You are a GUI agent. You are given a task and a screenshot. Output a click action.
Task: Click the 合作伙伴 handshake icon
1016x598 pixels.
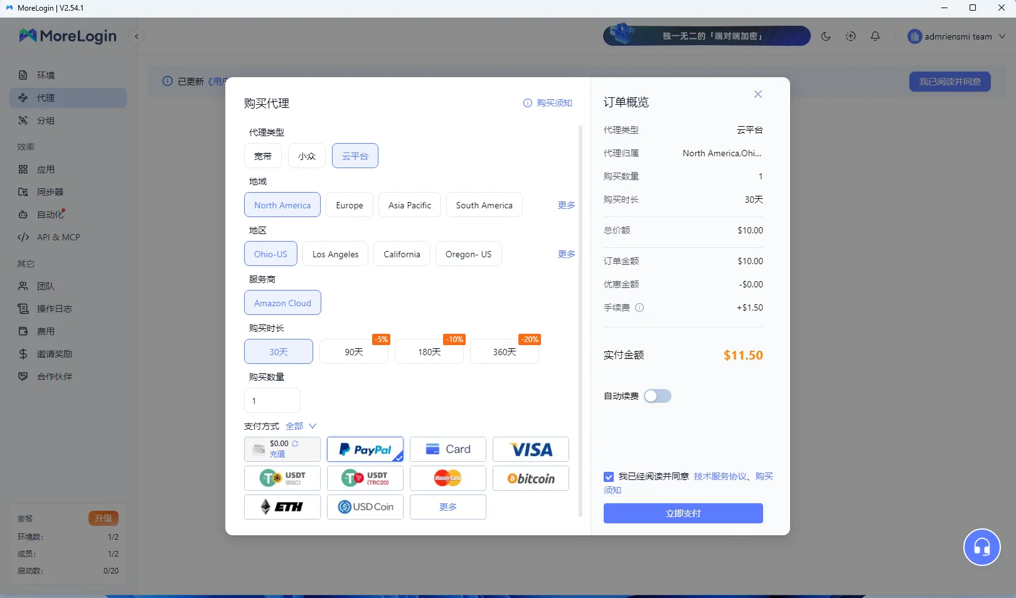[x=23, y=376]
